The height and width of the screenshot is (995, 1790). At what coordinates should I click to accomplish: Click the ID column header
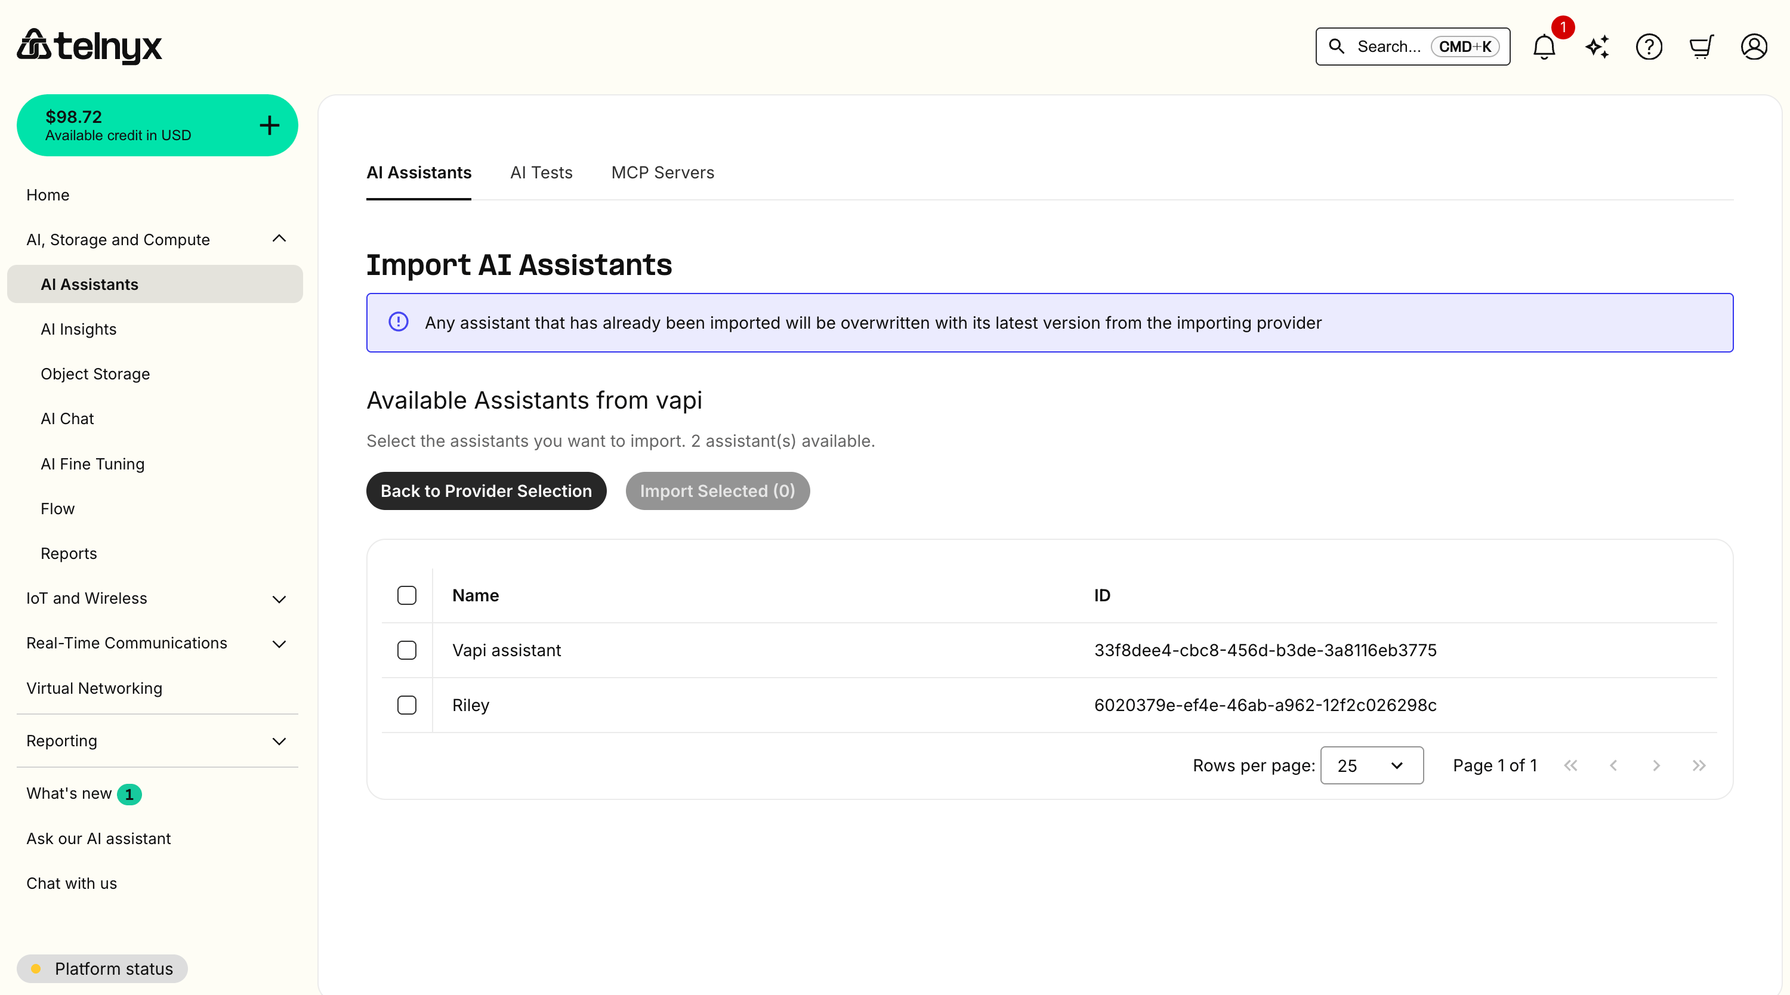(1102, 595)
